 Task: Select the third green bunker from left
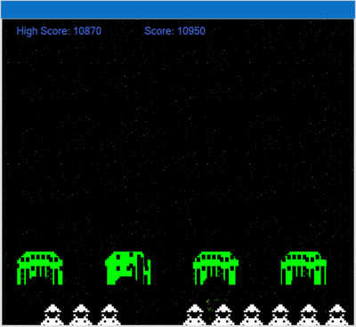(x=215, y=268)
